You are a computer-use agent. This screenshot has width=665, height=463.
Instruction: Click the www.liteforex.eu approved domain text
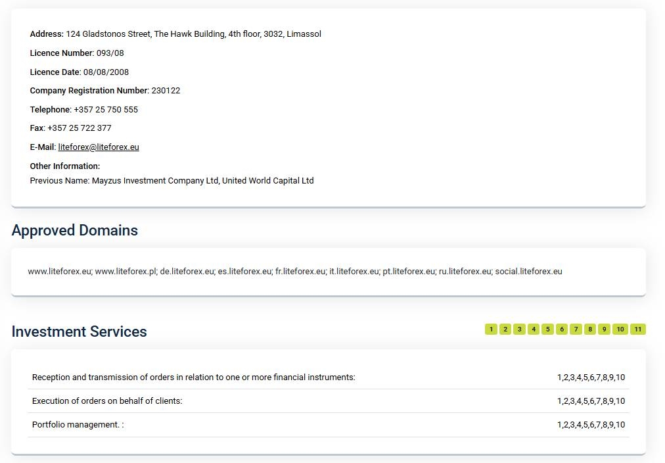(59, 272)
